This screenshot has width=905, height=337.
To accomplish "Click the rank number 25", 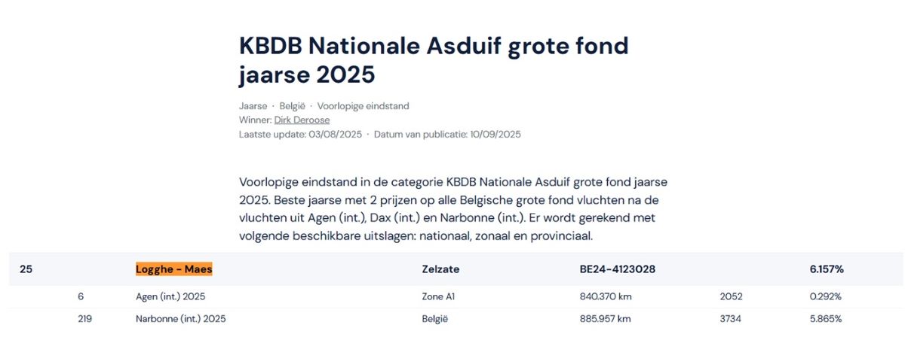I will point(26,269).
